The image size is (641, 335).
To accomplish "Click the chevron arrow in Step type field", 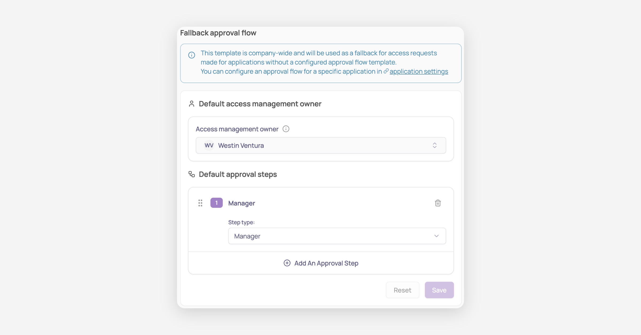I will pos(436,236).
